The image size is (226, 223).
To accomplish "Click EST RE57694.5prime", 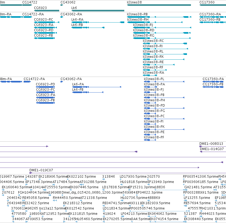I will click(197, 203).
